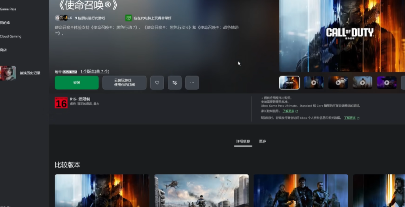Go to Cloud Gaming in the sidebar
Viewport: 405px width, 207px height.
tap(11, 36)
